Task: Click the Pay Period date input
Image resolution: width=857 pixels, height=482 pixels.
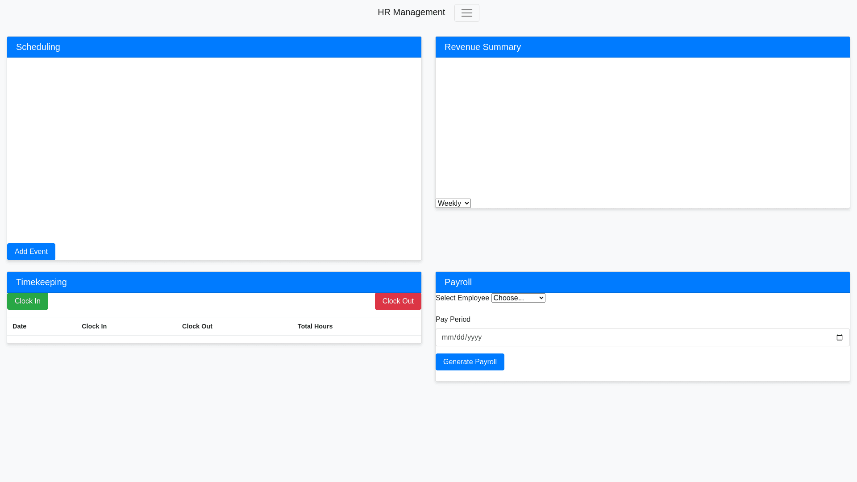Action: coord(580,337)
